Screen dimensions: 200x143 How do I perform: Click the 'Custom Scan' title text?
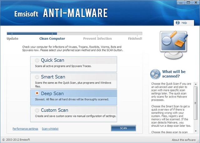click(x=55, y=110)
